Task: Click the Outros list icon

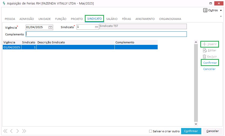Action: (205, 10)
